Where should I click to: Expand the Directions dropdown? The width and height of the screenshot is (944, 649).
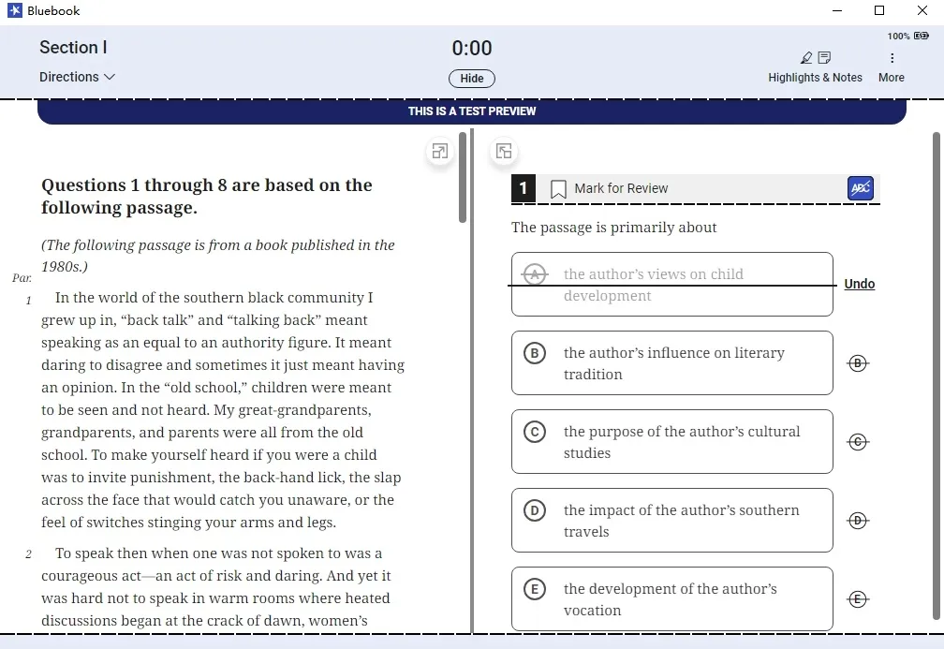pyautogui.click(x=77, y=77)
